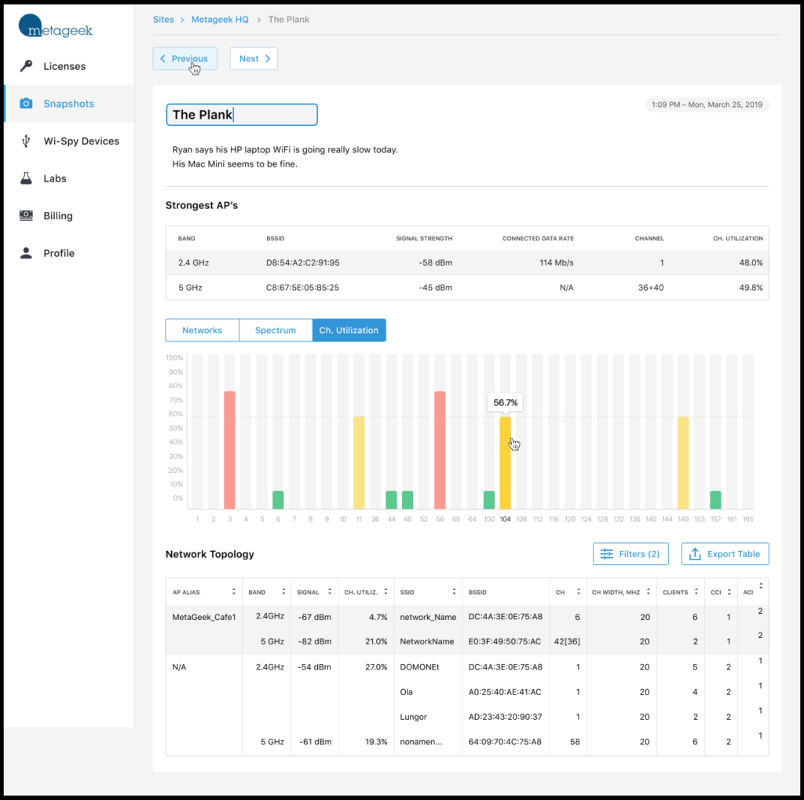Click the Export Table button

(x=725, y=554)
